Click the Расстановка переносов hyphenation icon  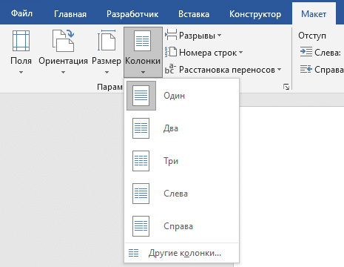click(x=170, y=69)
